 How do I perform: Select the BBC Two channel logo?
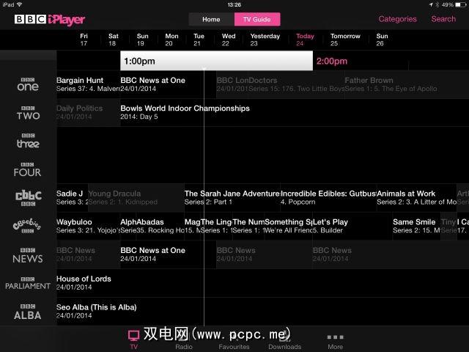click(28, 113)
